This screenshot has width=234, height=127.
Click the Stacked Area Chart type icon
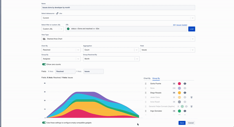pos(44,39)
